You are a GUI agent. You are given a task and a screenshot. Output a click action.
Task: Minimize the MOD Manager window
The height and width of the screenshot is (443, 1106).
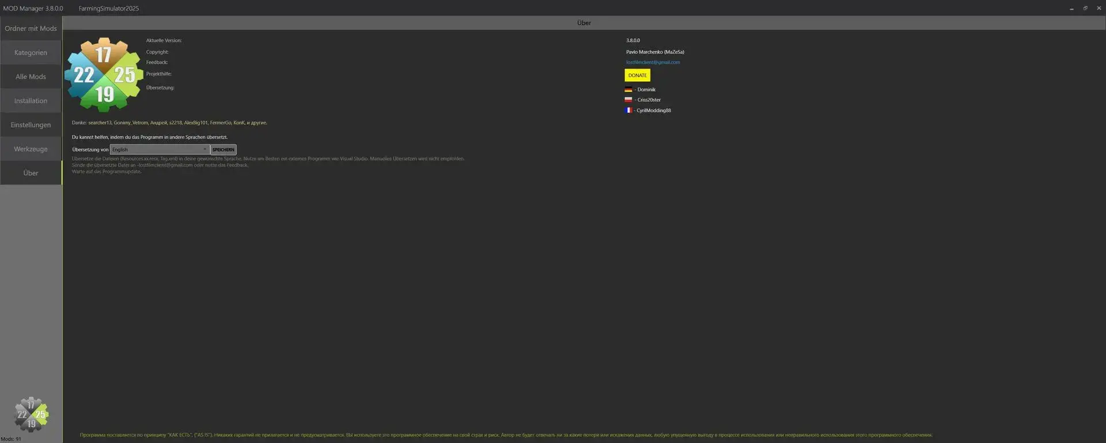point(1071,8)
